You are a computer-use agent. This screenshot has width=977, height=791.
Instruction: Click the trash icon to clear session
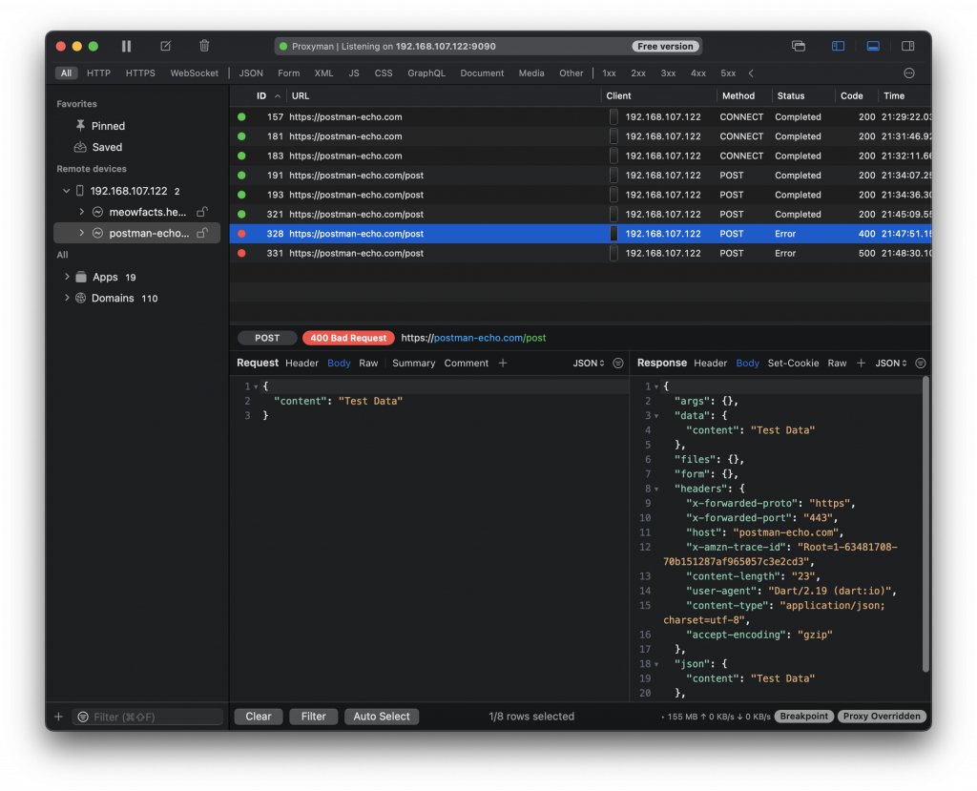point(204,46)
